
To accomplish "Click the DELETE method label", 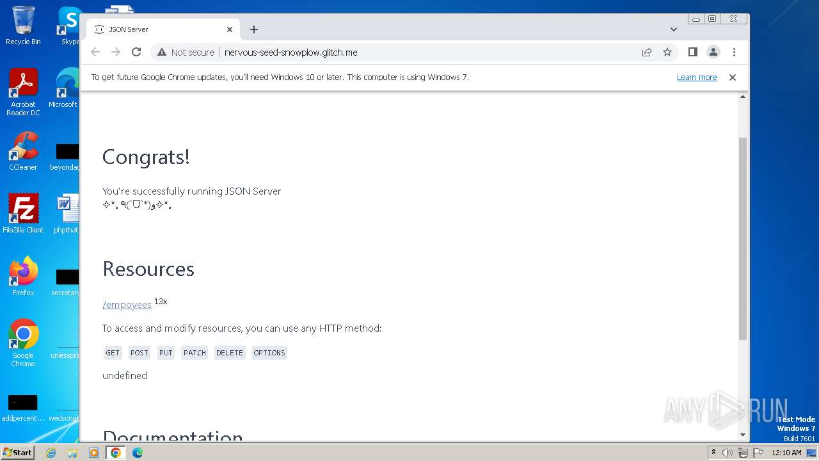I will 230,353.
